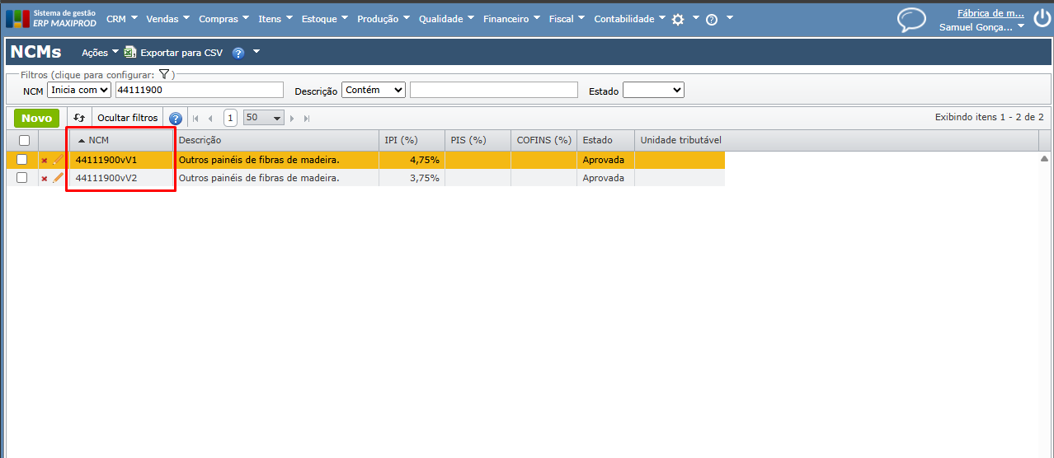The image size is (1054, 458).
Task: Click the Excel export icon next to Exportar para CSV
Action: [x=130, y=52]
